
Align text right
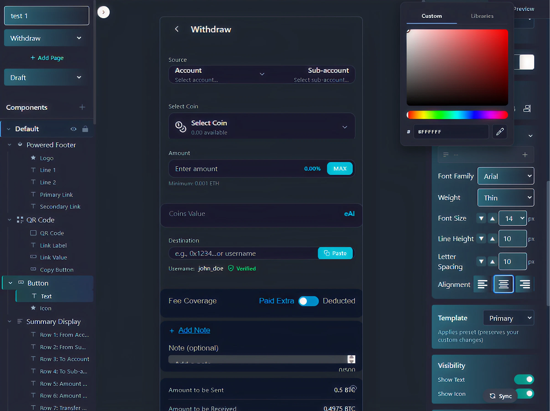[x=525, y=284]
